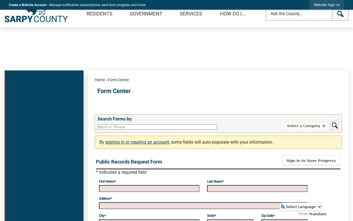Go to Home breadcrumb link
The width and height of the screenshot is (353, 221).
(100, 80)
